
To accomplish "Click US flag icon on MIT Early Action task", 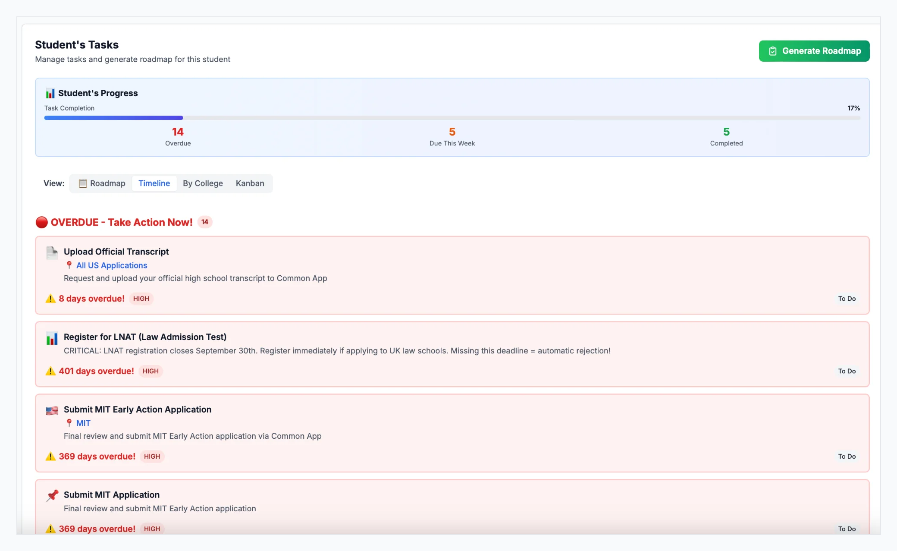I will [x=52, y=410].
